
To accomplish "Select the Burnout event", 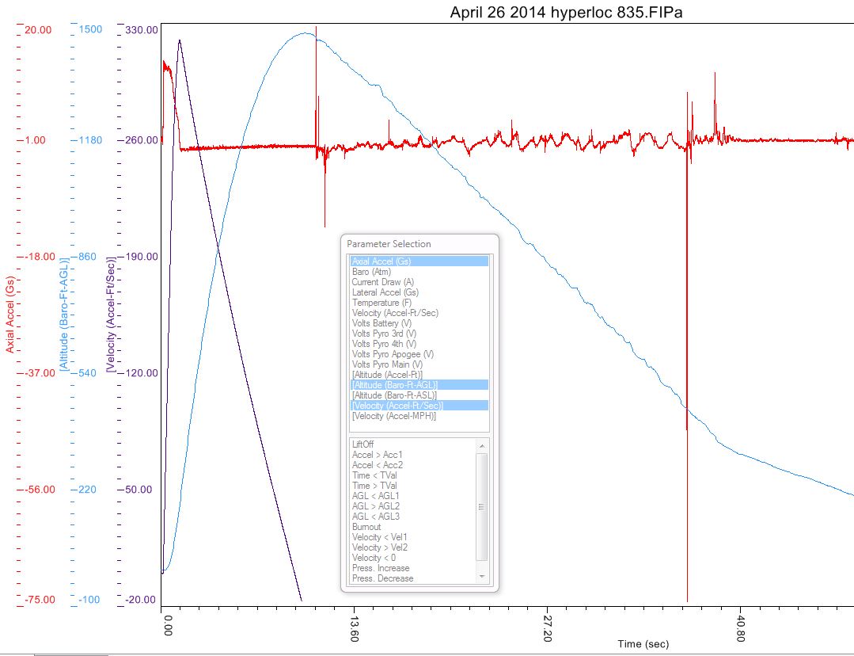I will (366, 527).
